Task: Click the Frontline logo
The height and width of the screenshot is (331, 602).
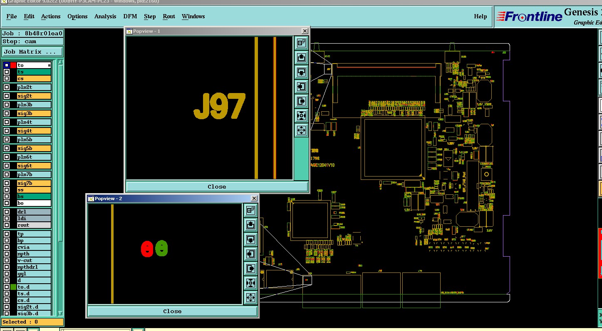Action: click(x=529, y=17)
